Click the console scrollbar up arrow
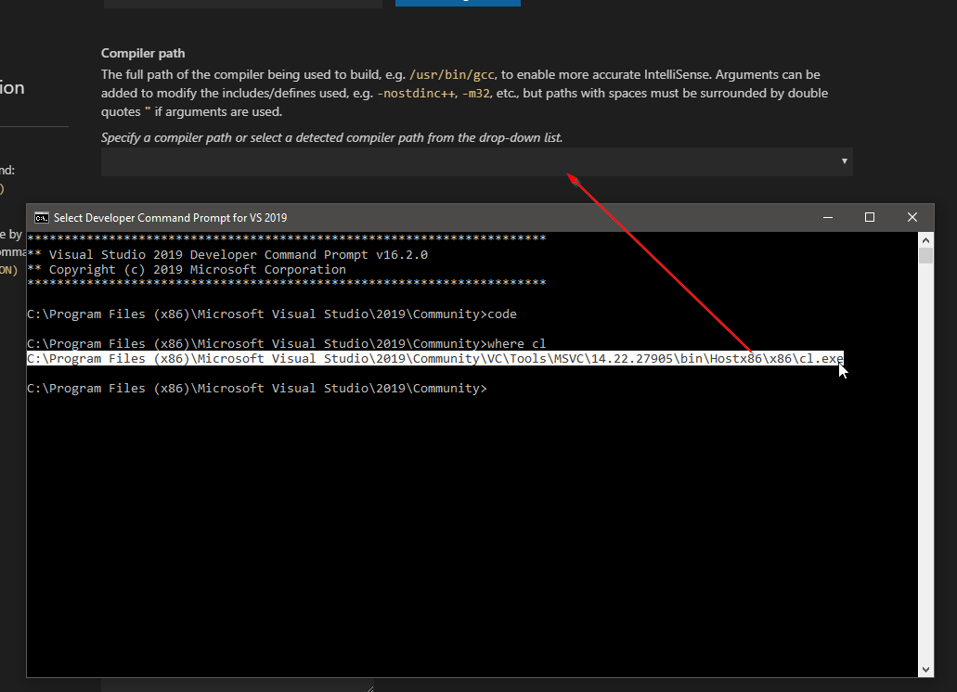The height and width of the screenshot is (692, 957). pos(925,239)
